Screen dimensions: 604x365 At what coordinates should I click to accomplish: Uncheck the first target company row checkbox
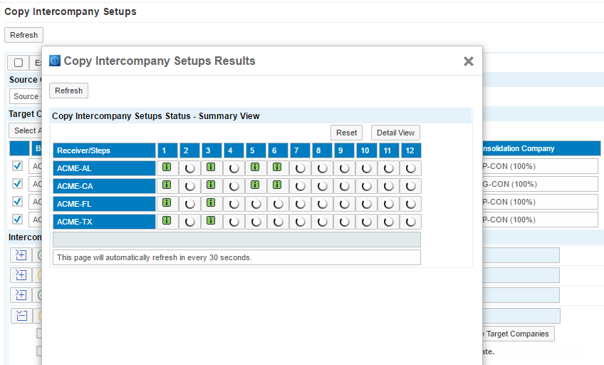[18, 166]
